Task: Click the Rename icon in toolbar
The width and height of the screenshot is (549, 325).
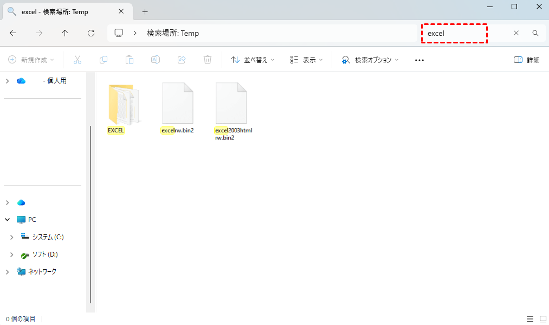Action: click(156, 60)
